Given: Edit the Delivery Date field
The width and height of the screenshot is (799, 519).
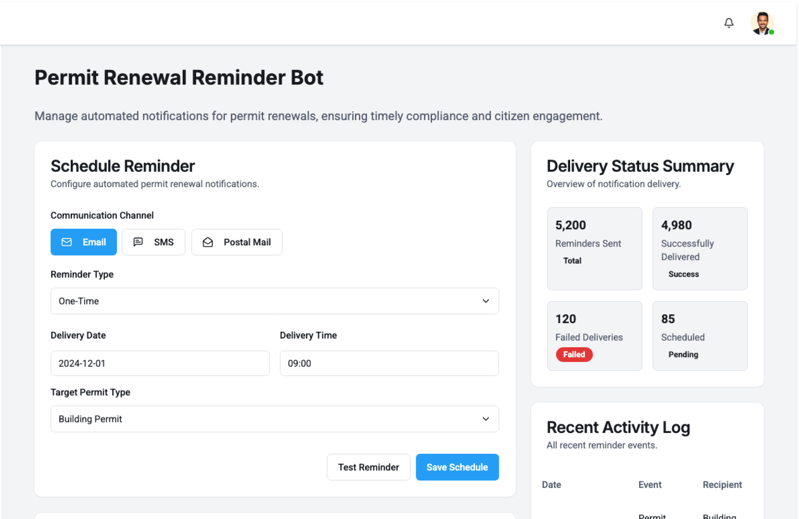Looking at the screenshot, I should click(160, 363).
